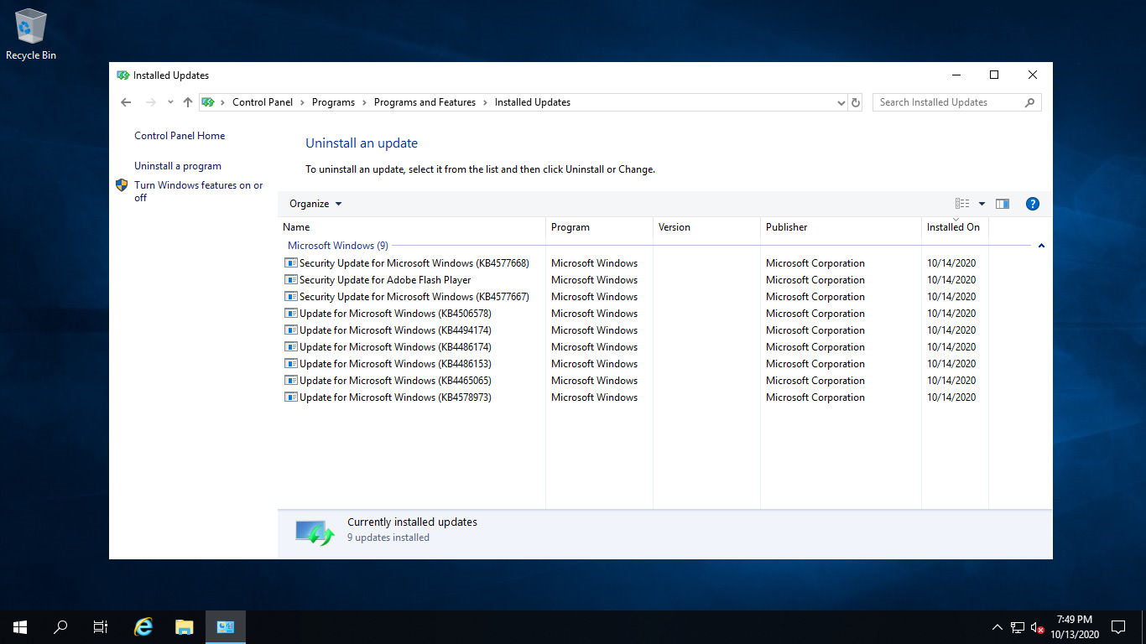Click the shield icon beside Windows features
Image resolution: width=1146 pixels, height=644 pixels.
point(122,185)
